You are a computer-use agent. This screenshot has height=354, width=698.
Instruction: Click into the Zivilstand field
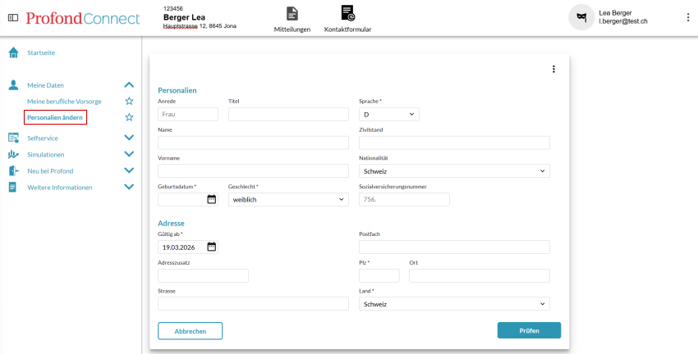coord(454,143)
